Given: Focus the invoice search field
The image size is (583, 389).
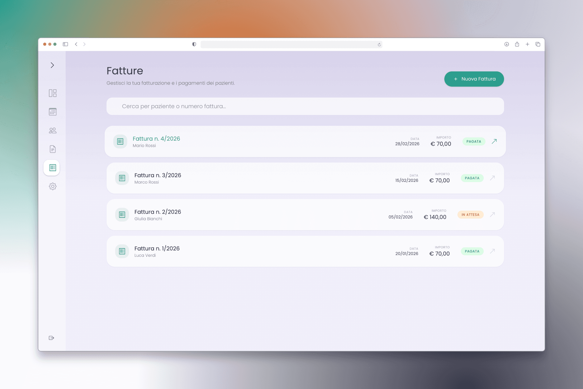Looking at the screenshot, I should (x=305, y=106).
